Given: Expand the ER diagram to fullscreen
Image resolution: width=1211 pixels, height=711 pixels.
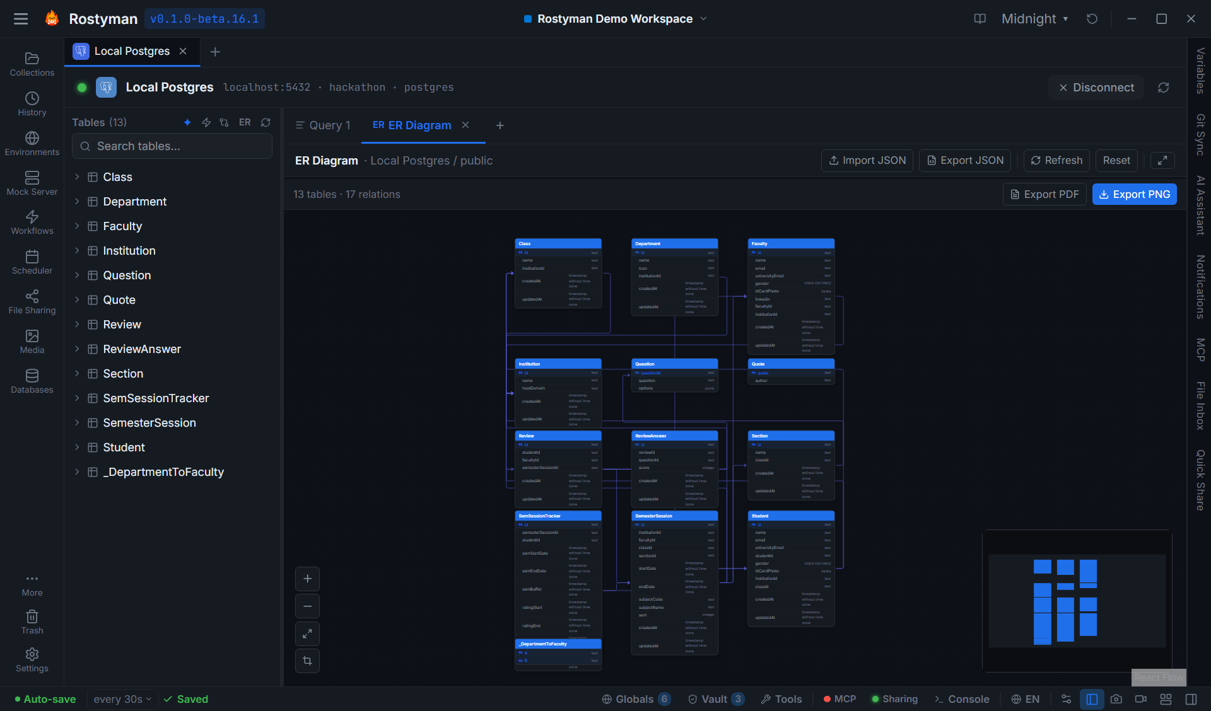Looking at the screenshot, I should point(1162,161).
